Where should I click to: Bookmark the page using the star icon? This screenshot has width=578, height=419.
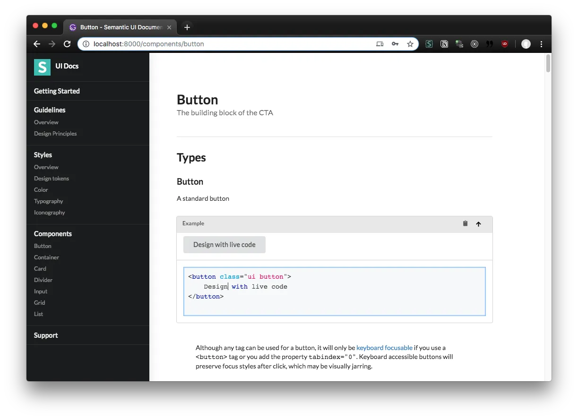tap(410, 44)
